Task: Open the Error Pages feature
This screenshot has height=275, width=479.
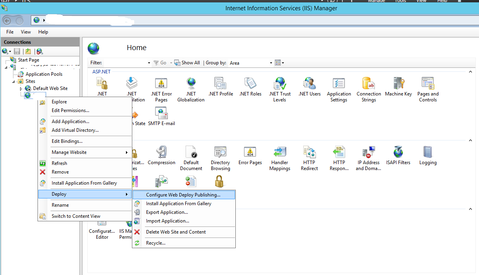Action: click(x=250, y=155)
